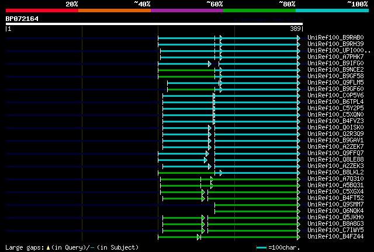The width and height of the screenshot is (374, 252).
Task: Click the end arrowhead of B4FZ44 alignment
Action: point(299,237)
